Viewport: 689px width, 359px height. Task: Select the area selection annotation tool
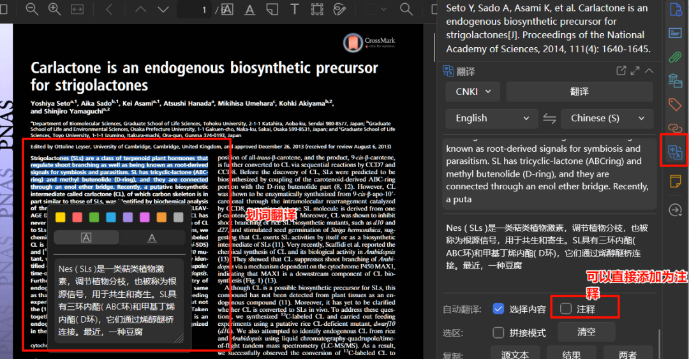[x=317, y=9]
